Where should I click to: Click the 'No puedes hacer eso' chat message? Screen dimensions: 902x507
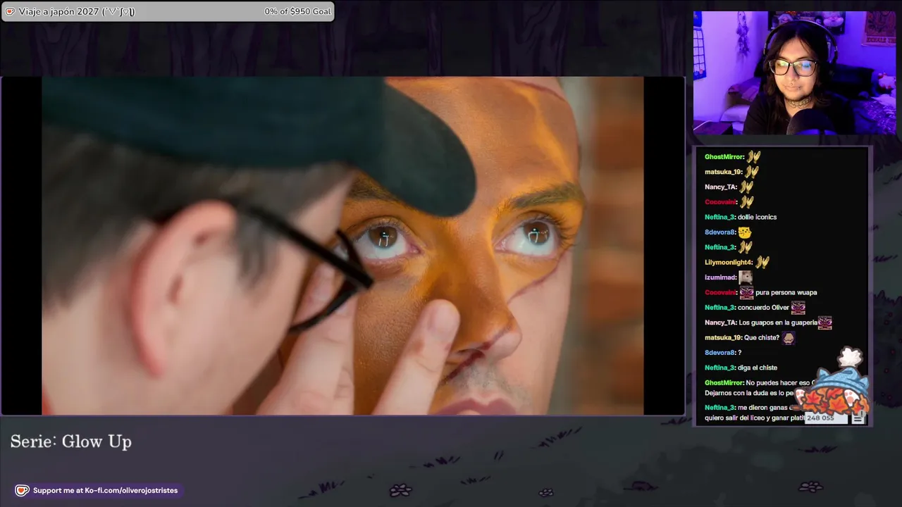point(759,388)
